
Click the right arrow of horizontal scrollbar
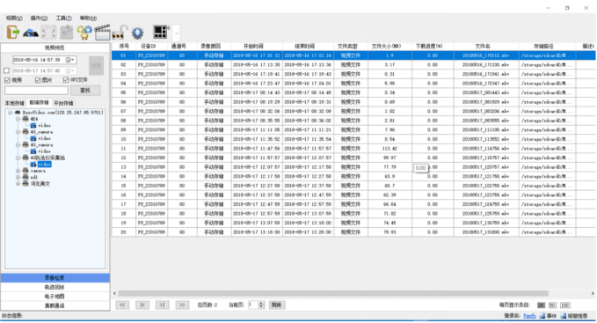(x=593, y=293)
